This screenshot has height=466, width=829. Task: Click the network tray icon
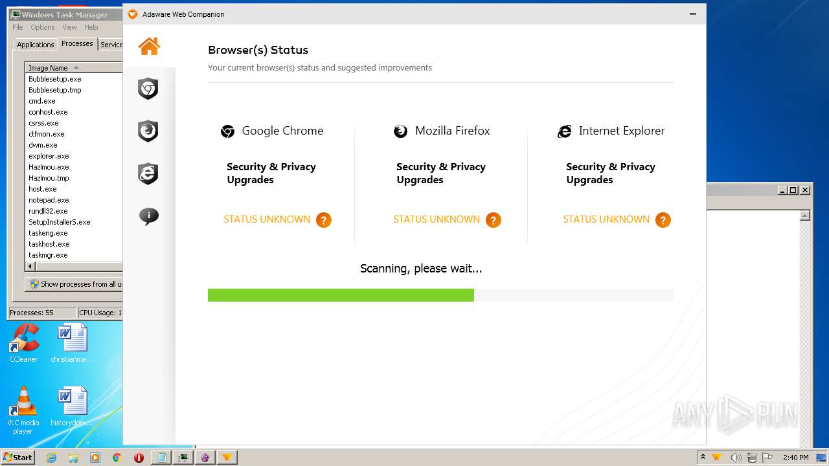point(752,458)
